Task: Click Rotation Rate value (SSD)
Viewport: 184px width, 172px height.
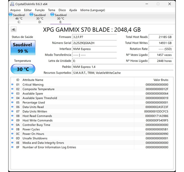Action: click(161, 49)
